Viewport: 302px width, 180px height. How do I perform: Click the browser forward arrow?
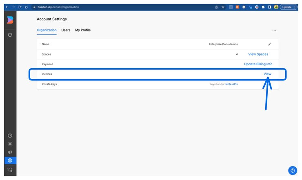[13, 7]
